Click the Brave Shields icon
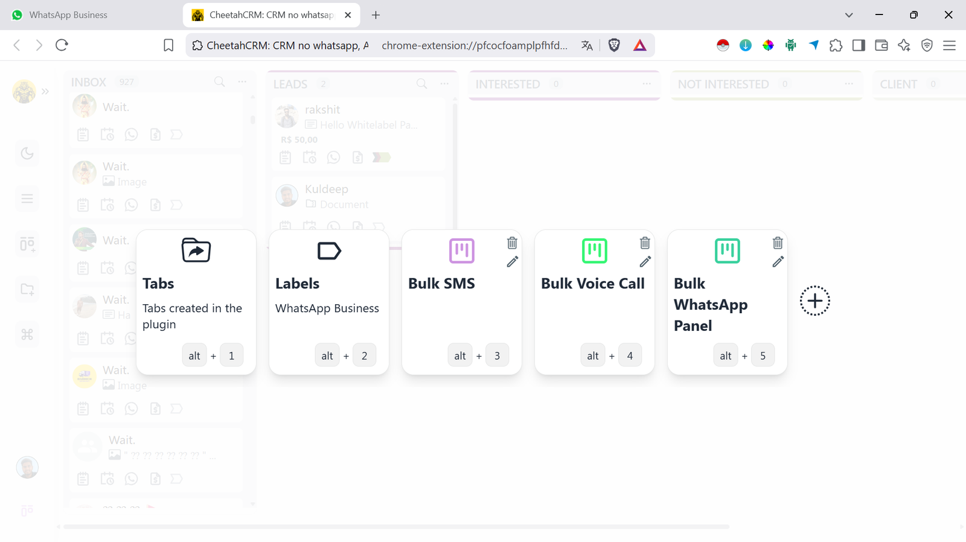 point(614,45)
